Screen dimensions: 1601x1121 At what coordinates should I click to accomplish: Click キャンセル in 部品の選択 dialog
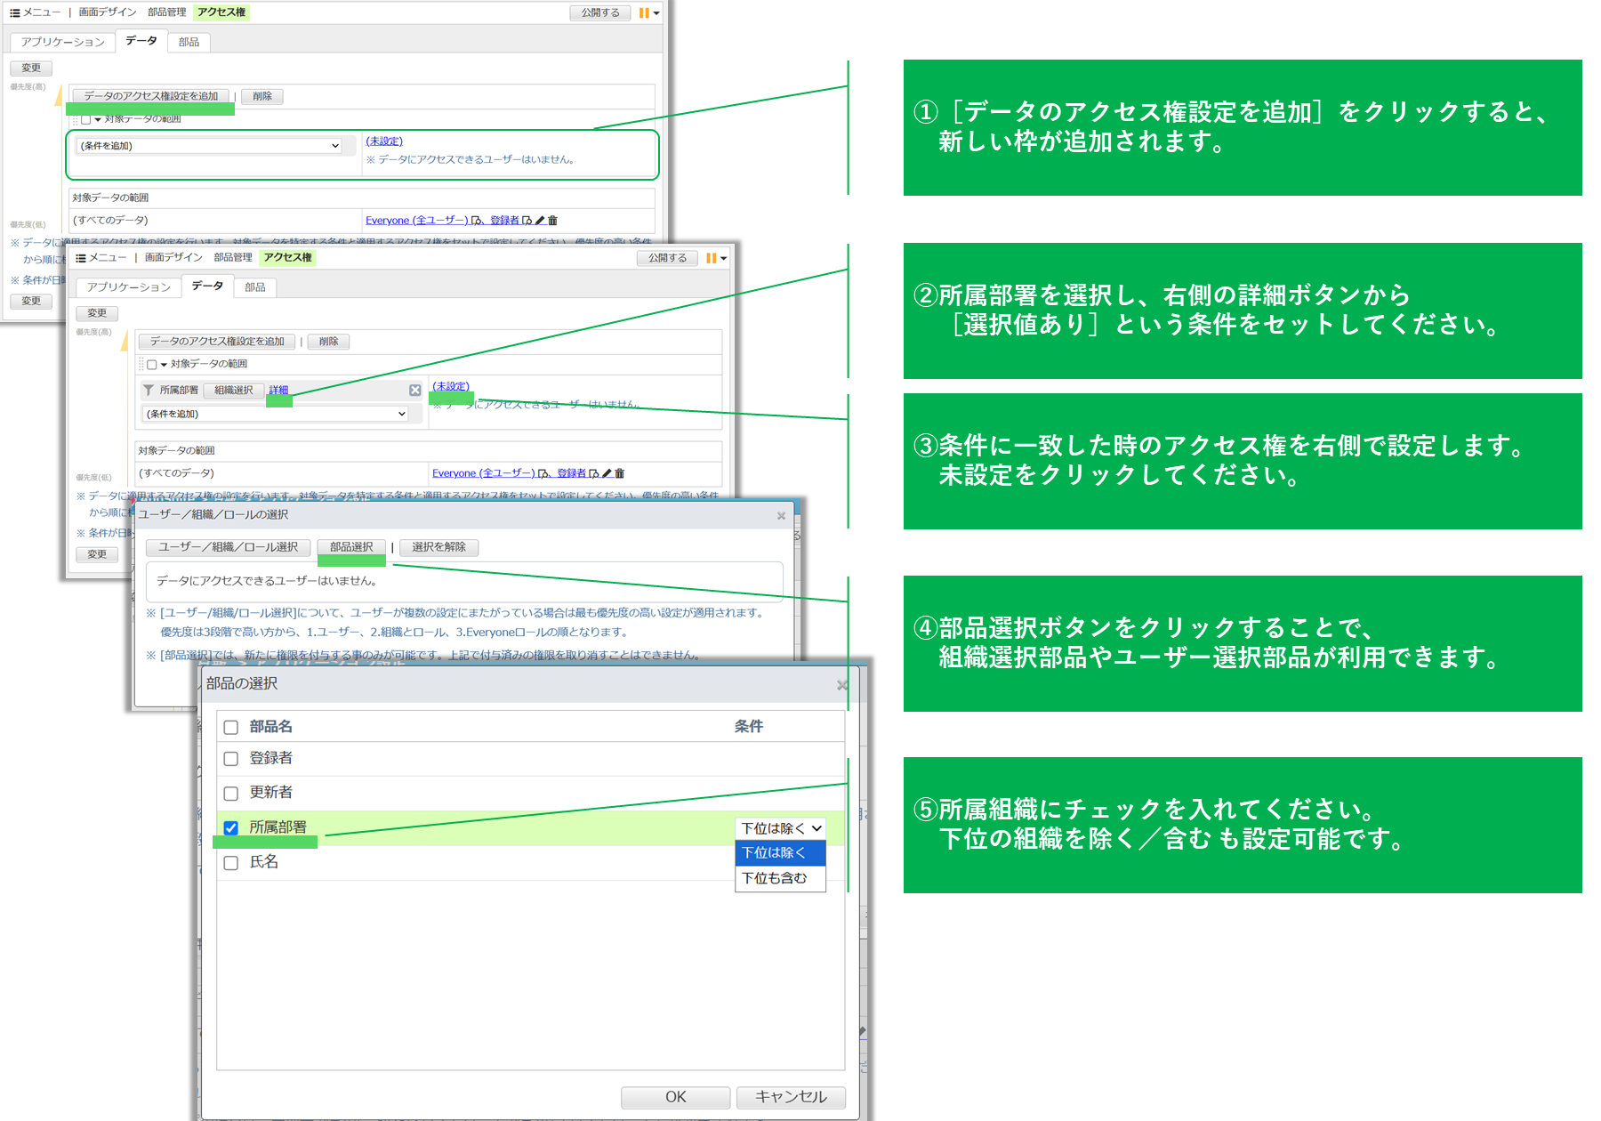tap(791, 1097)
